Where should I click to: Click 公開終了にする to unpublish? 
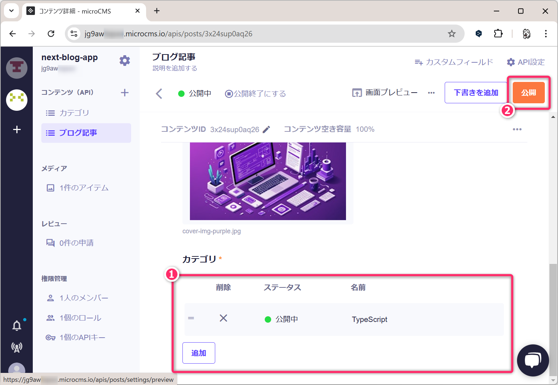pos(255,94)
